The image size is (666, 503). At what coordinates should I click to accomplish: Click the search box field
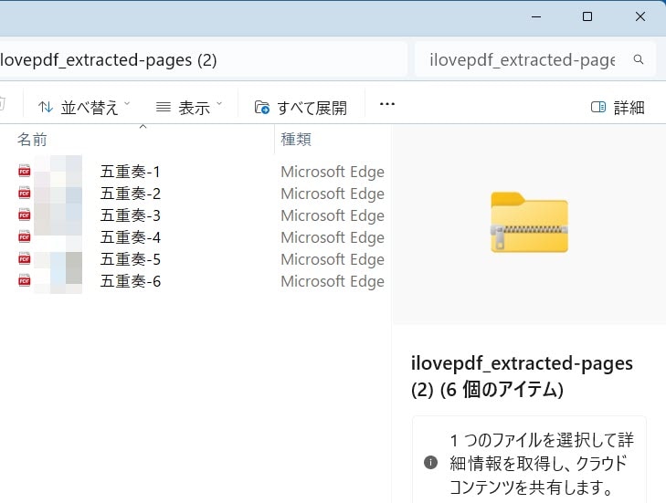point(521,60)
